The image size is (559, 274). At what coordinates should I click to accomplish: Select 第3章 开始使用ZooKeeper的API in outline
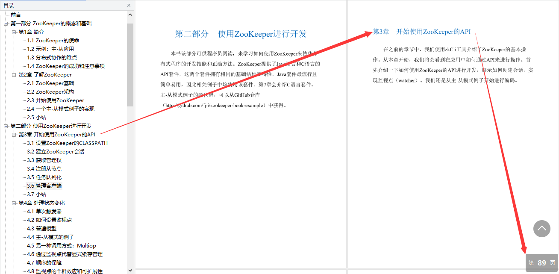(x=57, y=135)
